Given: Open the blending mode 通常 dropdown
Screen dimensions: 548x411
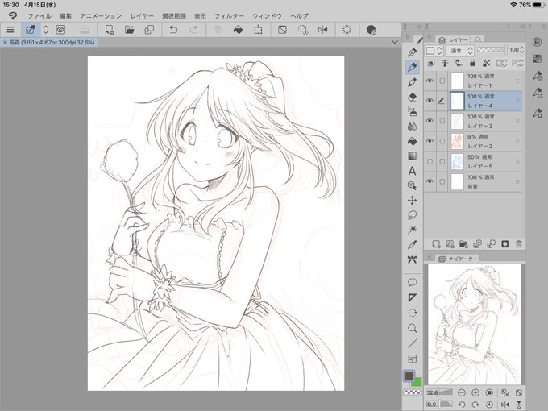Looking at the screenshot, I should pyautogui.click(x=460, y=51).
